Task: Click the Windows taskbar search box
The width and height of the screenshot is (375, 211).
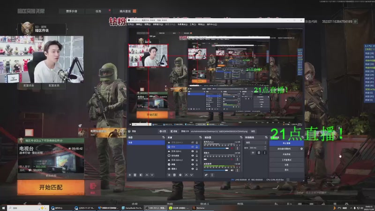Action: point(28,208)
